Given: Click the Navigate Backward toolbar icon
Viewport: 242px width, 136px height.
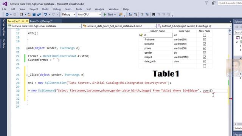Looking at the screenshot, I should 7,14.
